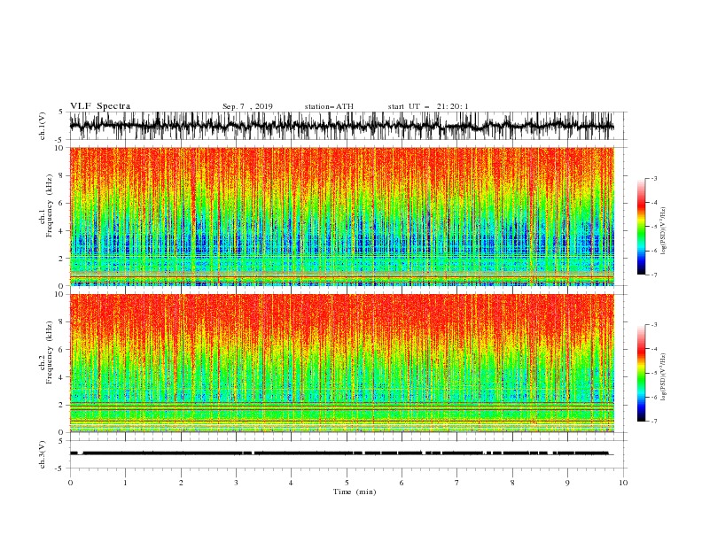Screen dimensions: 702x542
Task: Click the ch.1 spectrogram plot
Action: (x=341, y=216)
